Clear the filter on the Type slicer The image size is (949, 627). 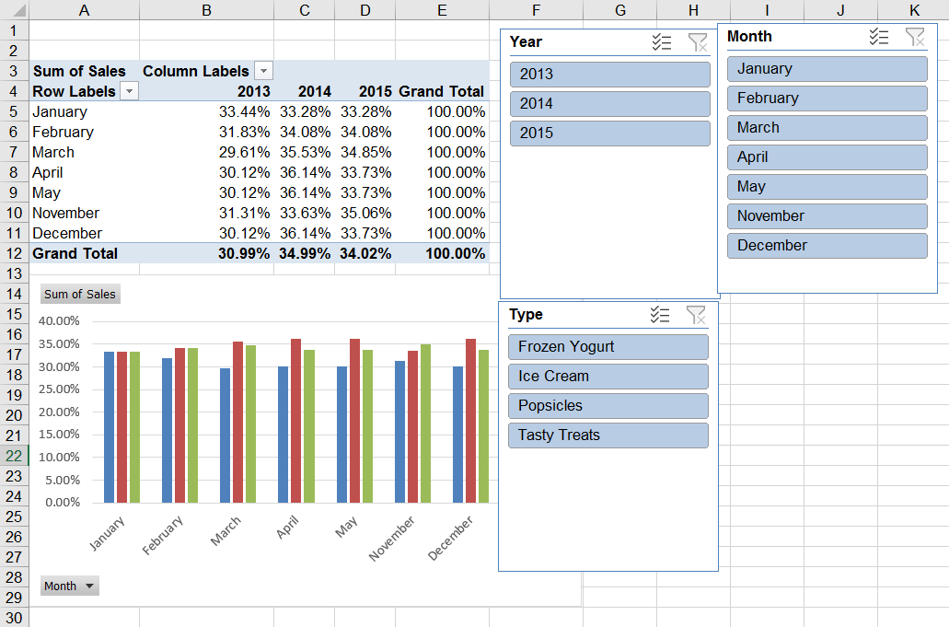pos(696,315)
